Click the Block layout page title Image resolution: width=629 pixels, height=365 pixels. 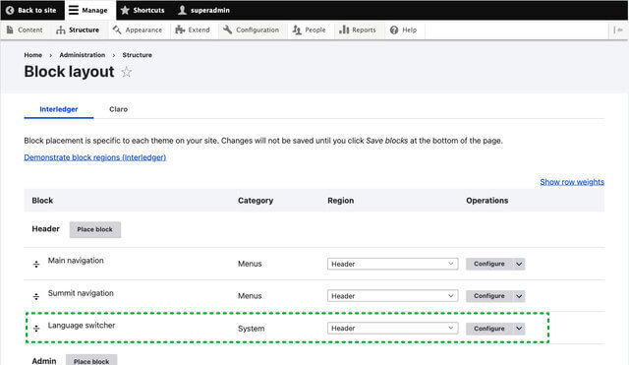coord(69,72)
